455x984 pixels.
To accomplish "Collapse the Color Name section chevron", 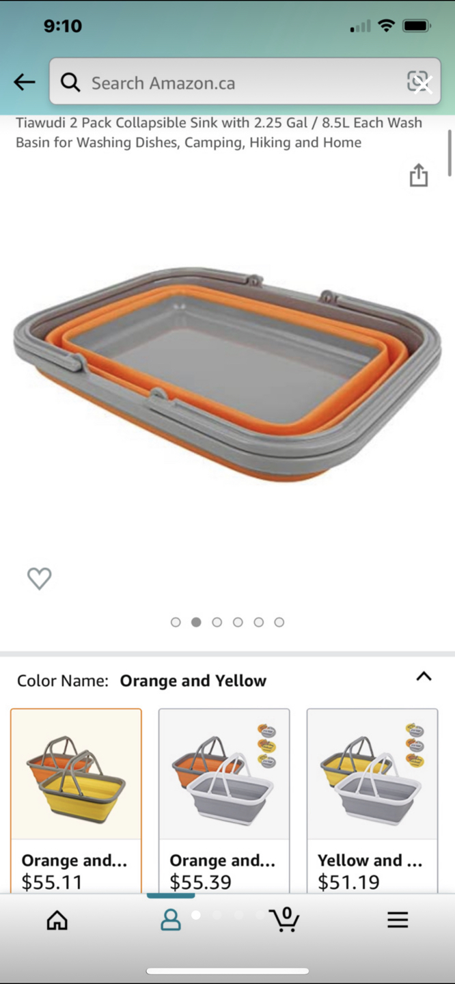I will tap(424, 676).
